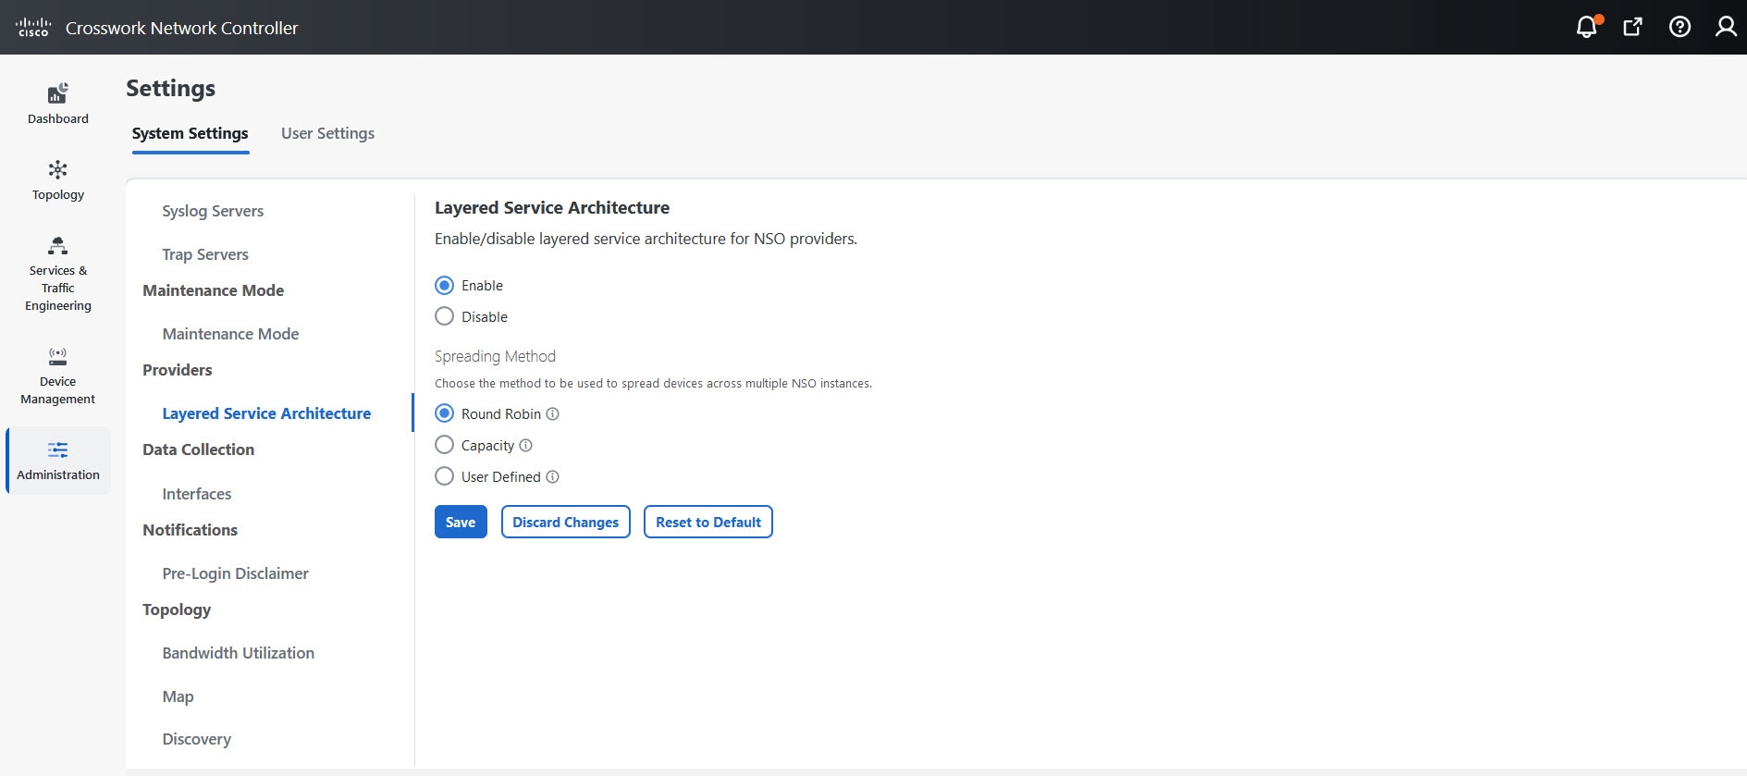
Task: Click the Save button
Action: (x=461, y=522)
